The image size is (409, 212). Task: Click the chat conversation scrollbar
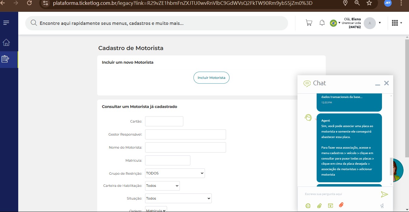pos(391,166)
